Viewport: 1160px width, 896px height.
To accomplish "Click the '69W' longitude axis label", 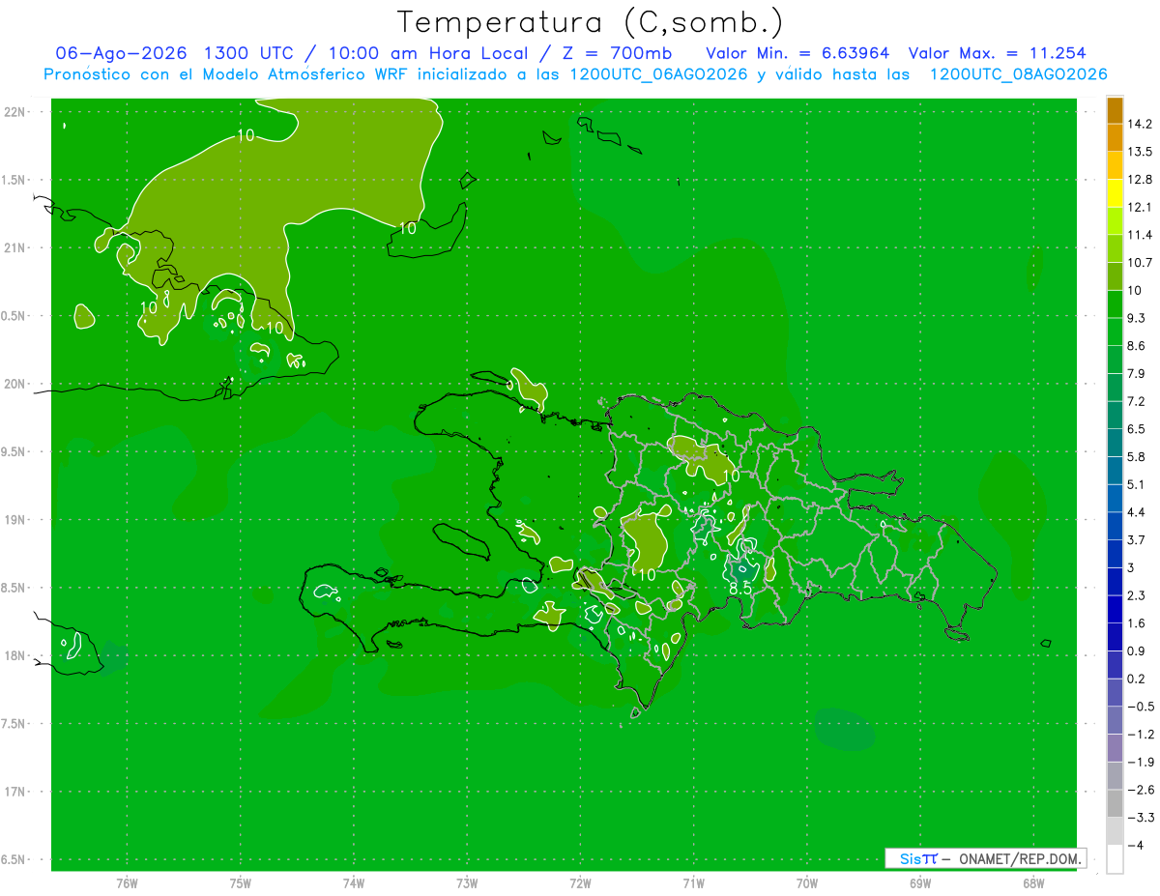I will 920,883.
